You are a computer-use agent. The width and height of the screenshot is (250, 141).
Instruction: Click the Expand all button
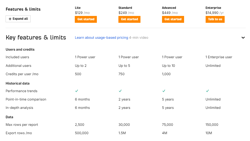coord(18,19)
